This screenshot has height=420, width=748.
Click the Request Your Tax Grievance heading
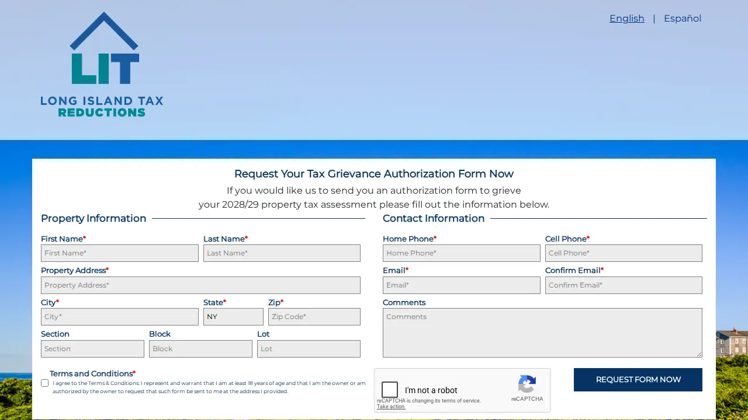(374, 174)
